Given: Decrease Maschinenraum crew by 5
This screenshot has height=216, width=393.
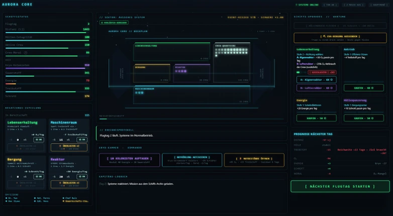Looking at the screenshot, I should click(x=54, y=140).
